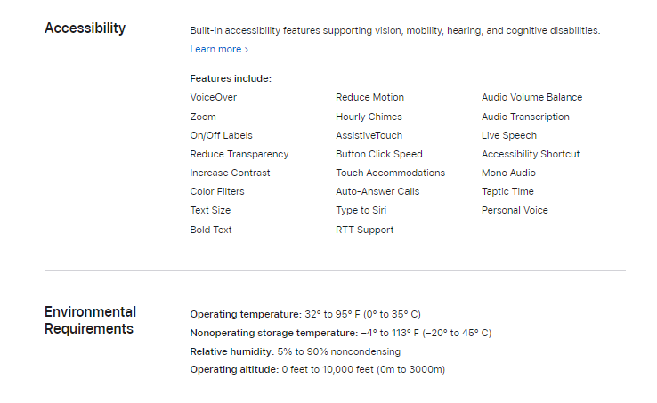Viewport: 657px width, 403px height.
Task: Click the Personal Voice list entry
Action: point(515,210)
